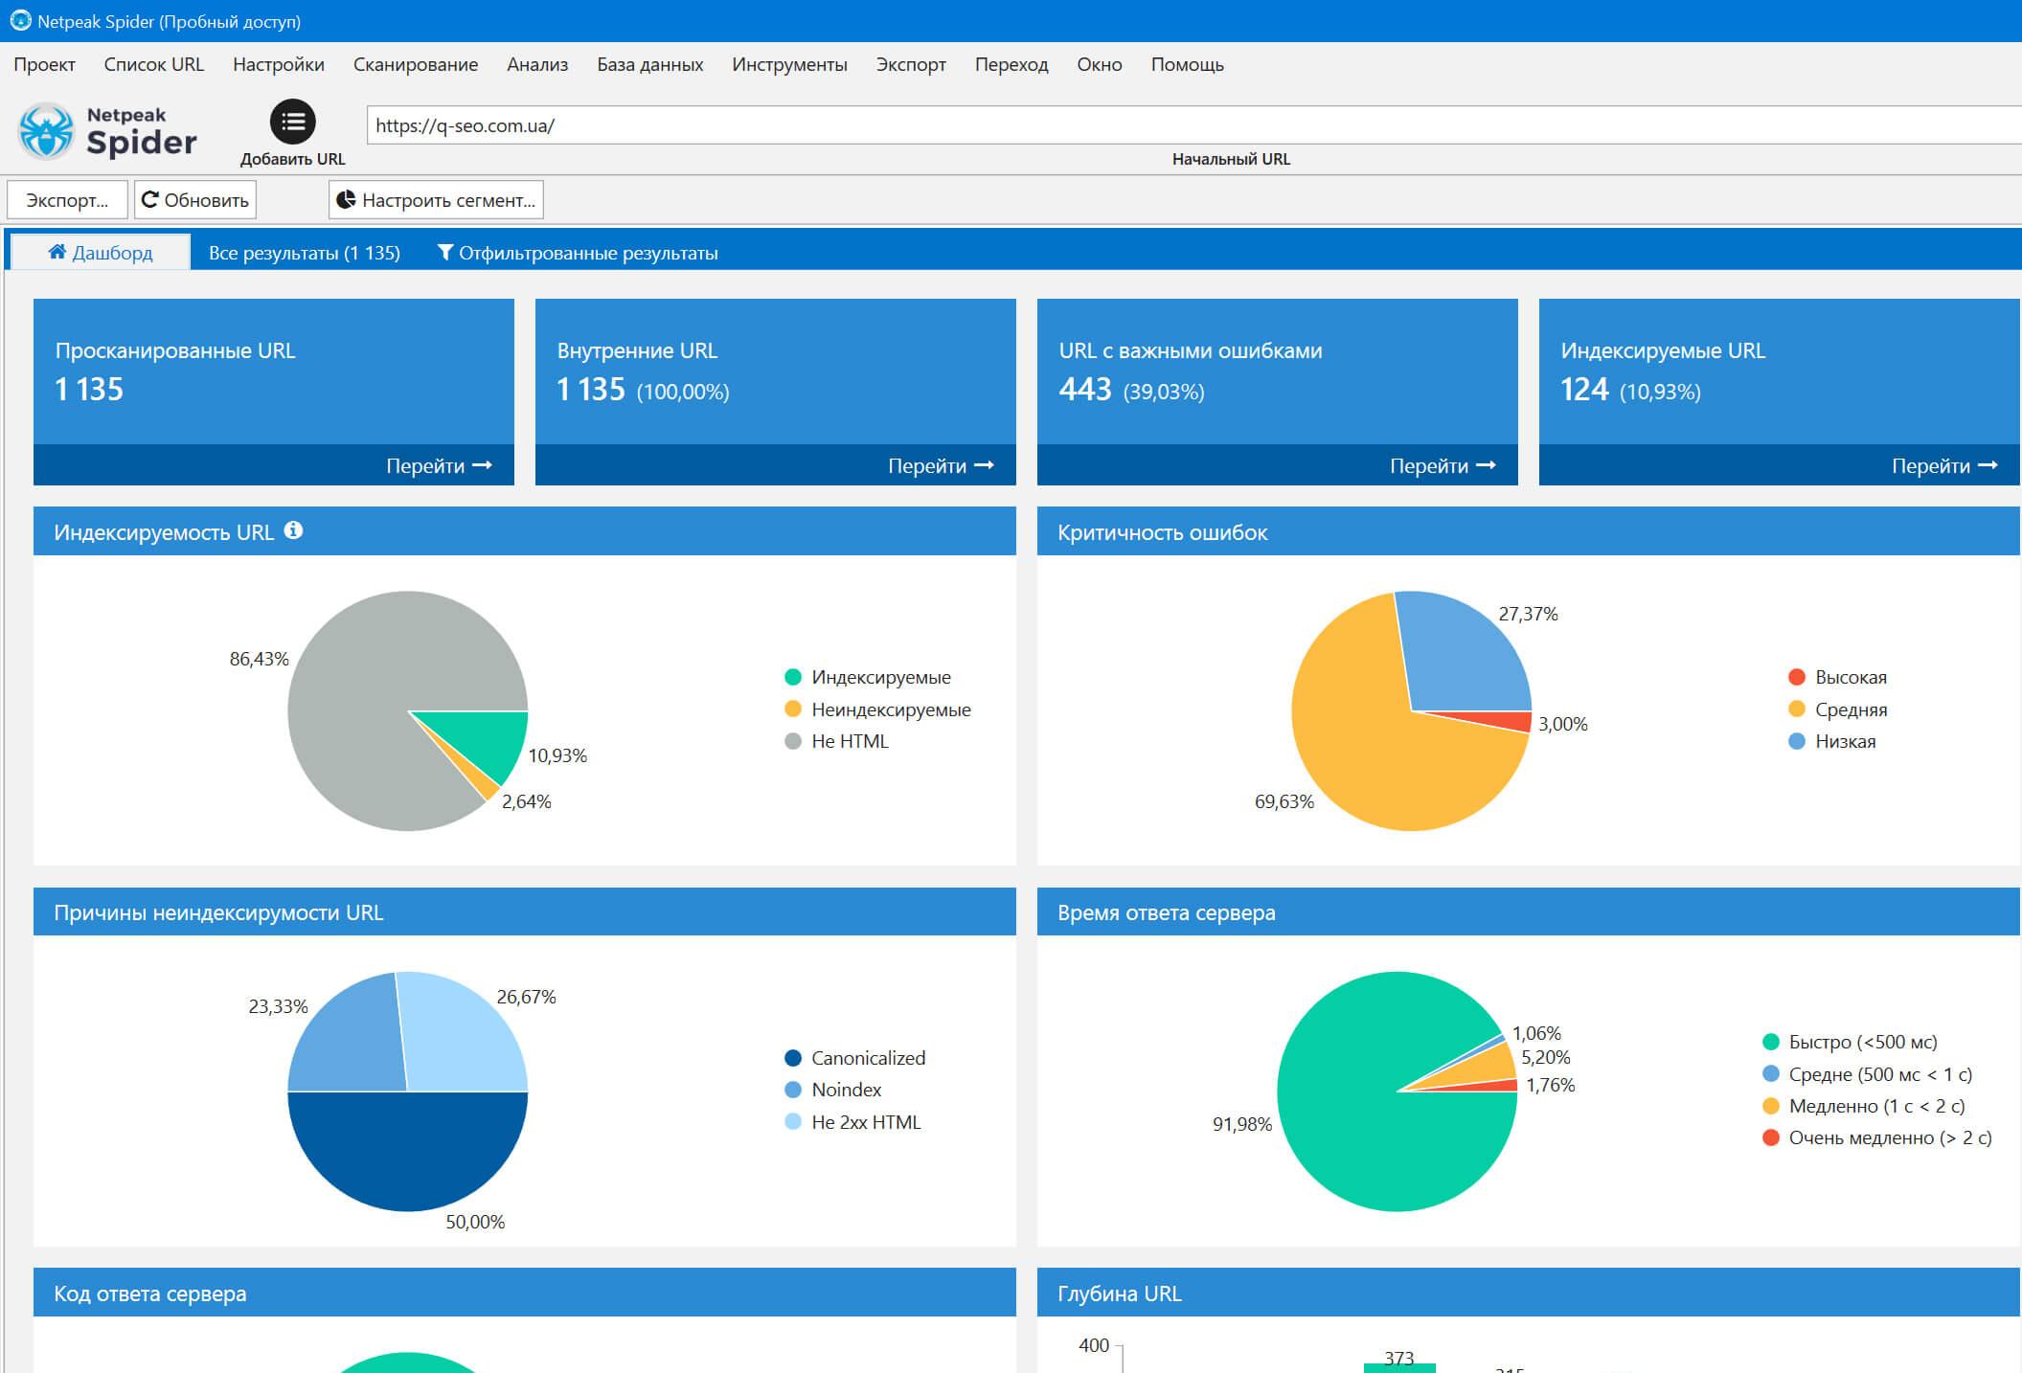This screenshot has height=1373, width=2022.
Task: Click the Add URL list icon
Action: [292, 122]
